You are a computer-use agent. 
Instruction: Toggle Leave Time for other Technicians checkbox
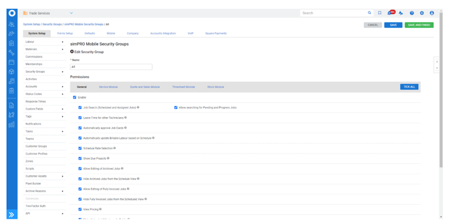80,118
